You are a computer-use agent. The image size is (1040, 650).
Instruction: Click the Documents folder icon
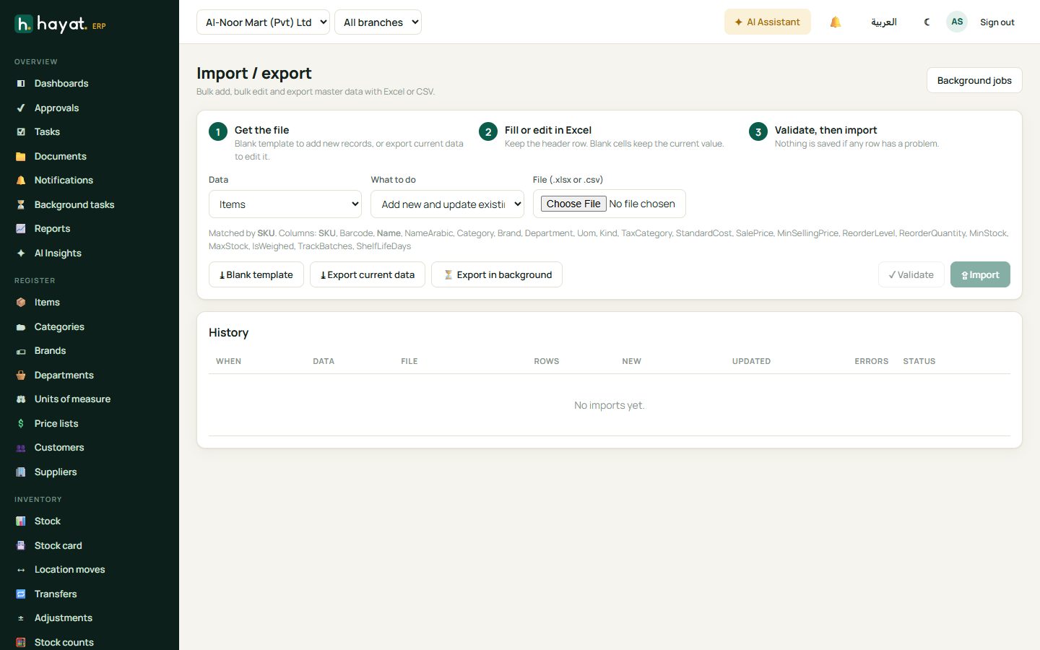click(x=21, y=157)
